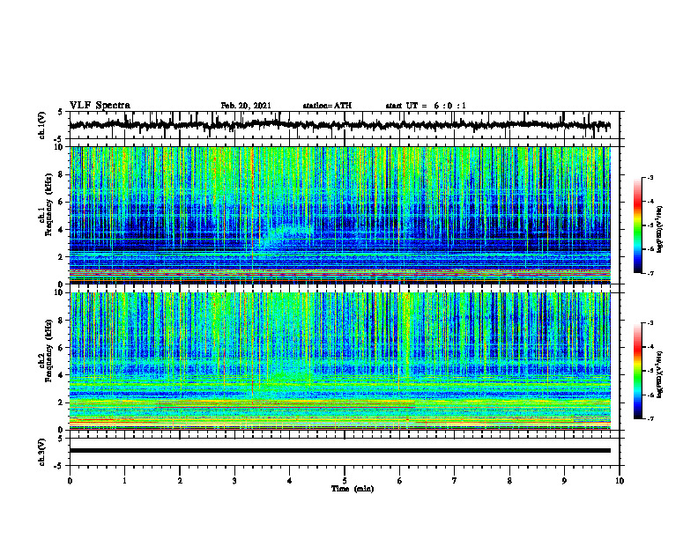Click the time axis tick label '8'
Viewport: 698px width, 539px height.
(509, 481)
